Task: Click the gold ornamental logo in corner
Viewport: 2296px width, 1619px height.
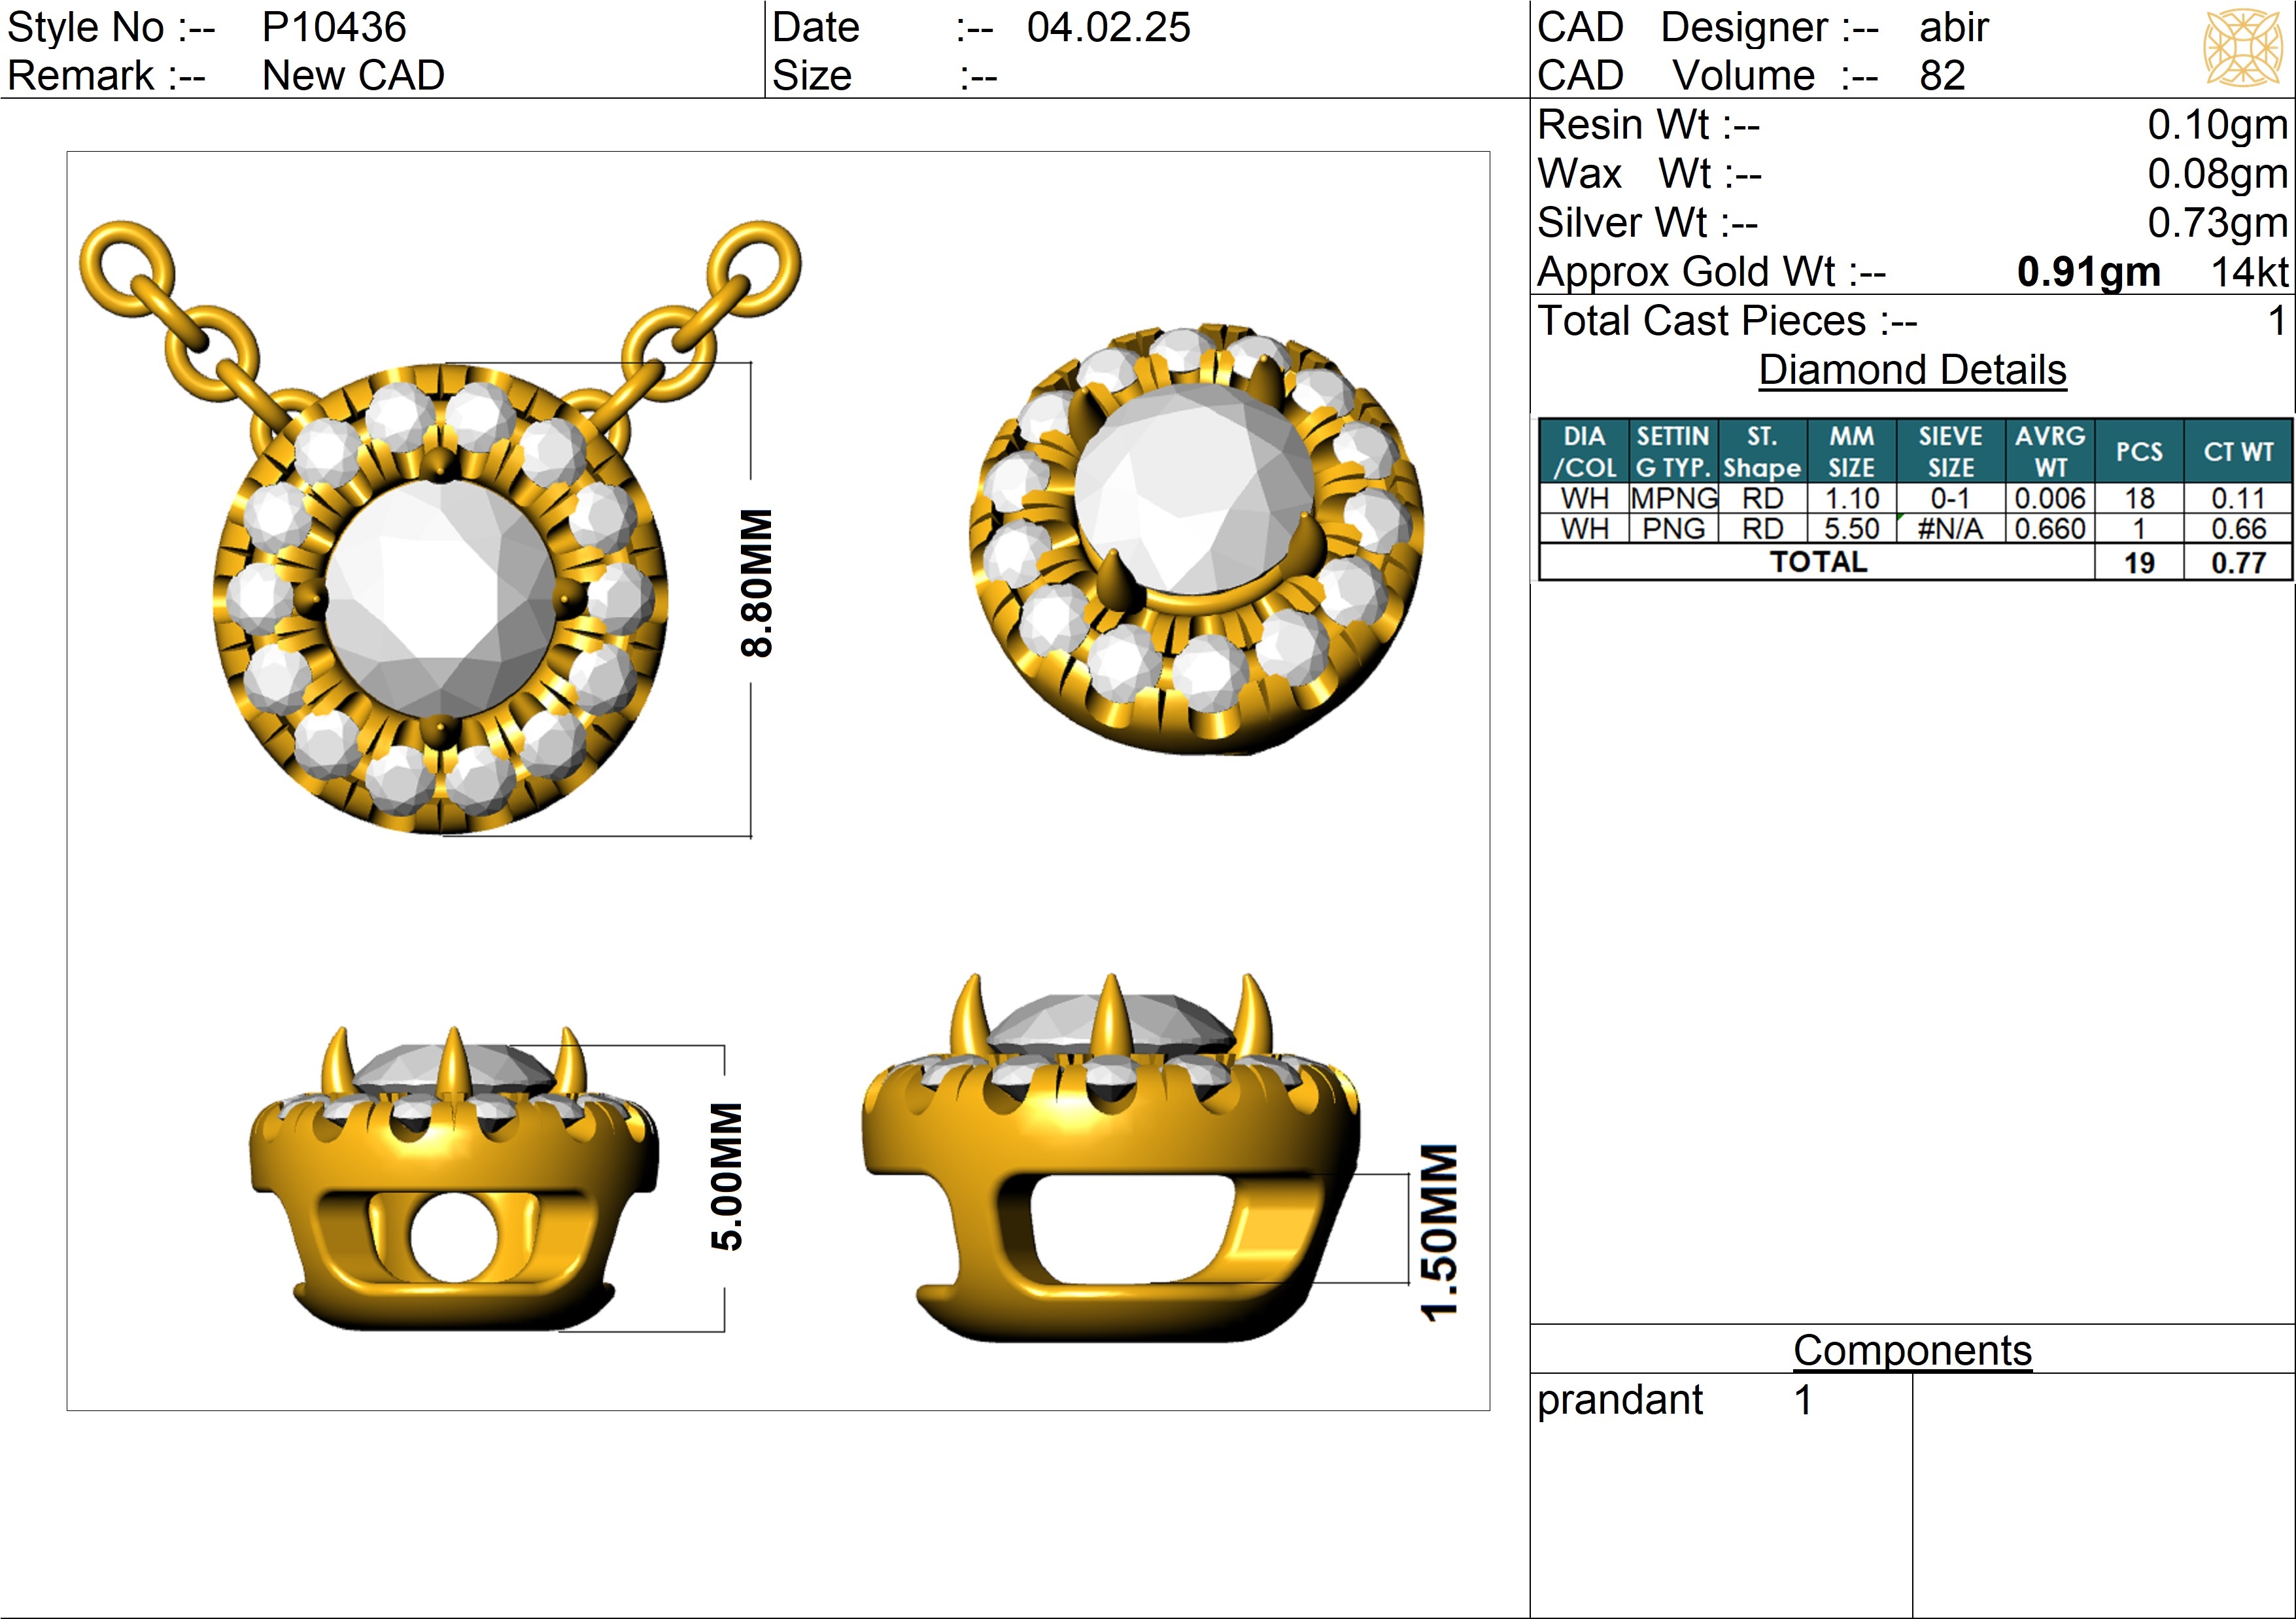Action: point(2244,48)
